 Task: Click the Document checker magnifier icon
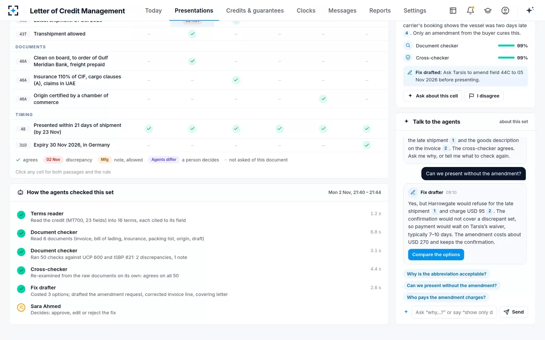[408, 46]
